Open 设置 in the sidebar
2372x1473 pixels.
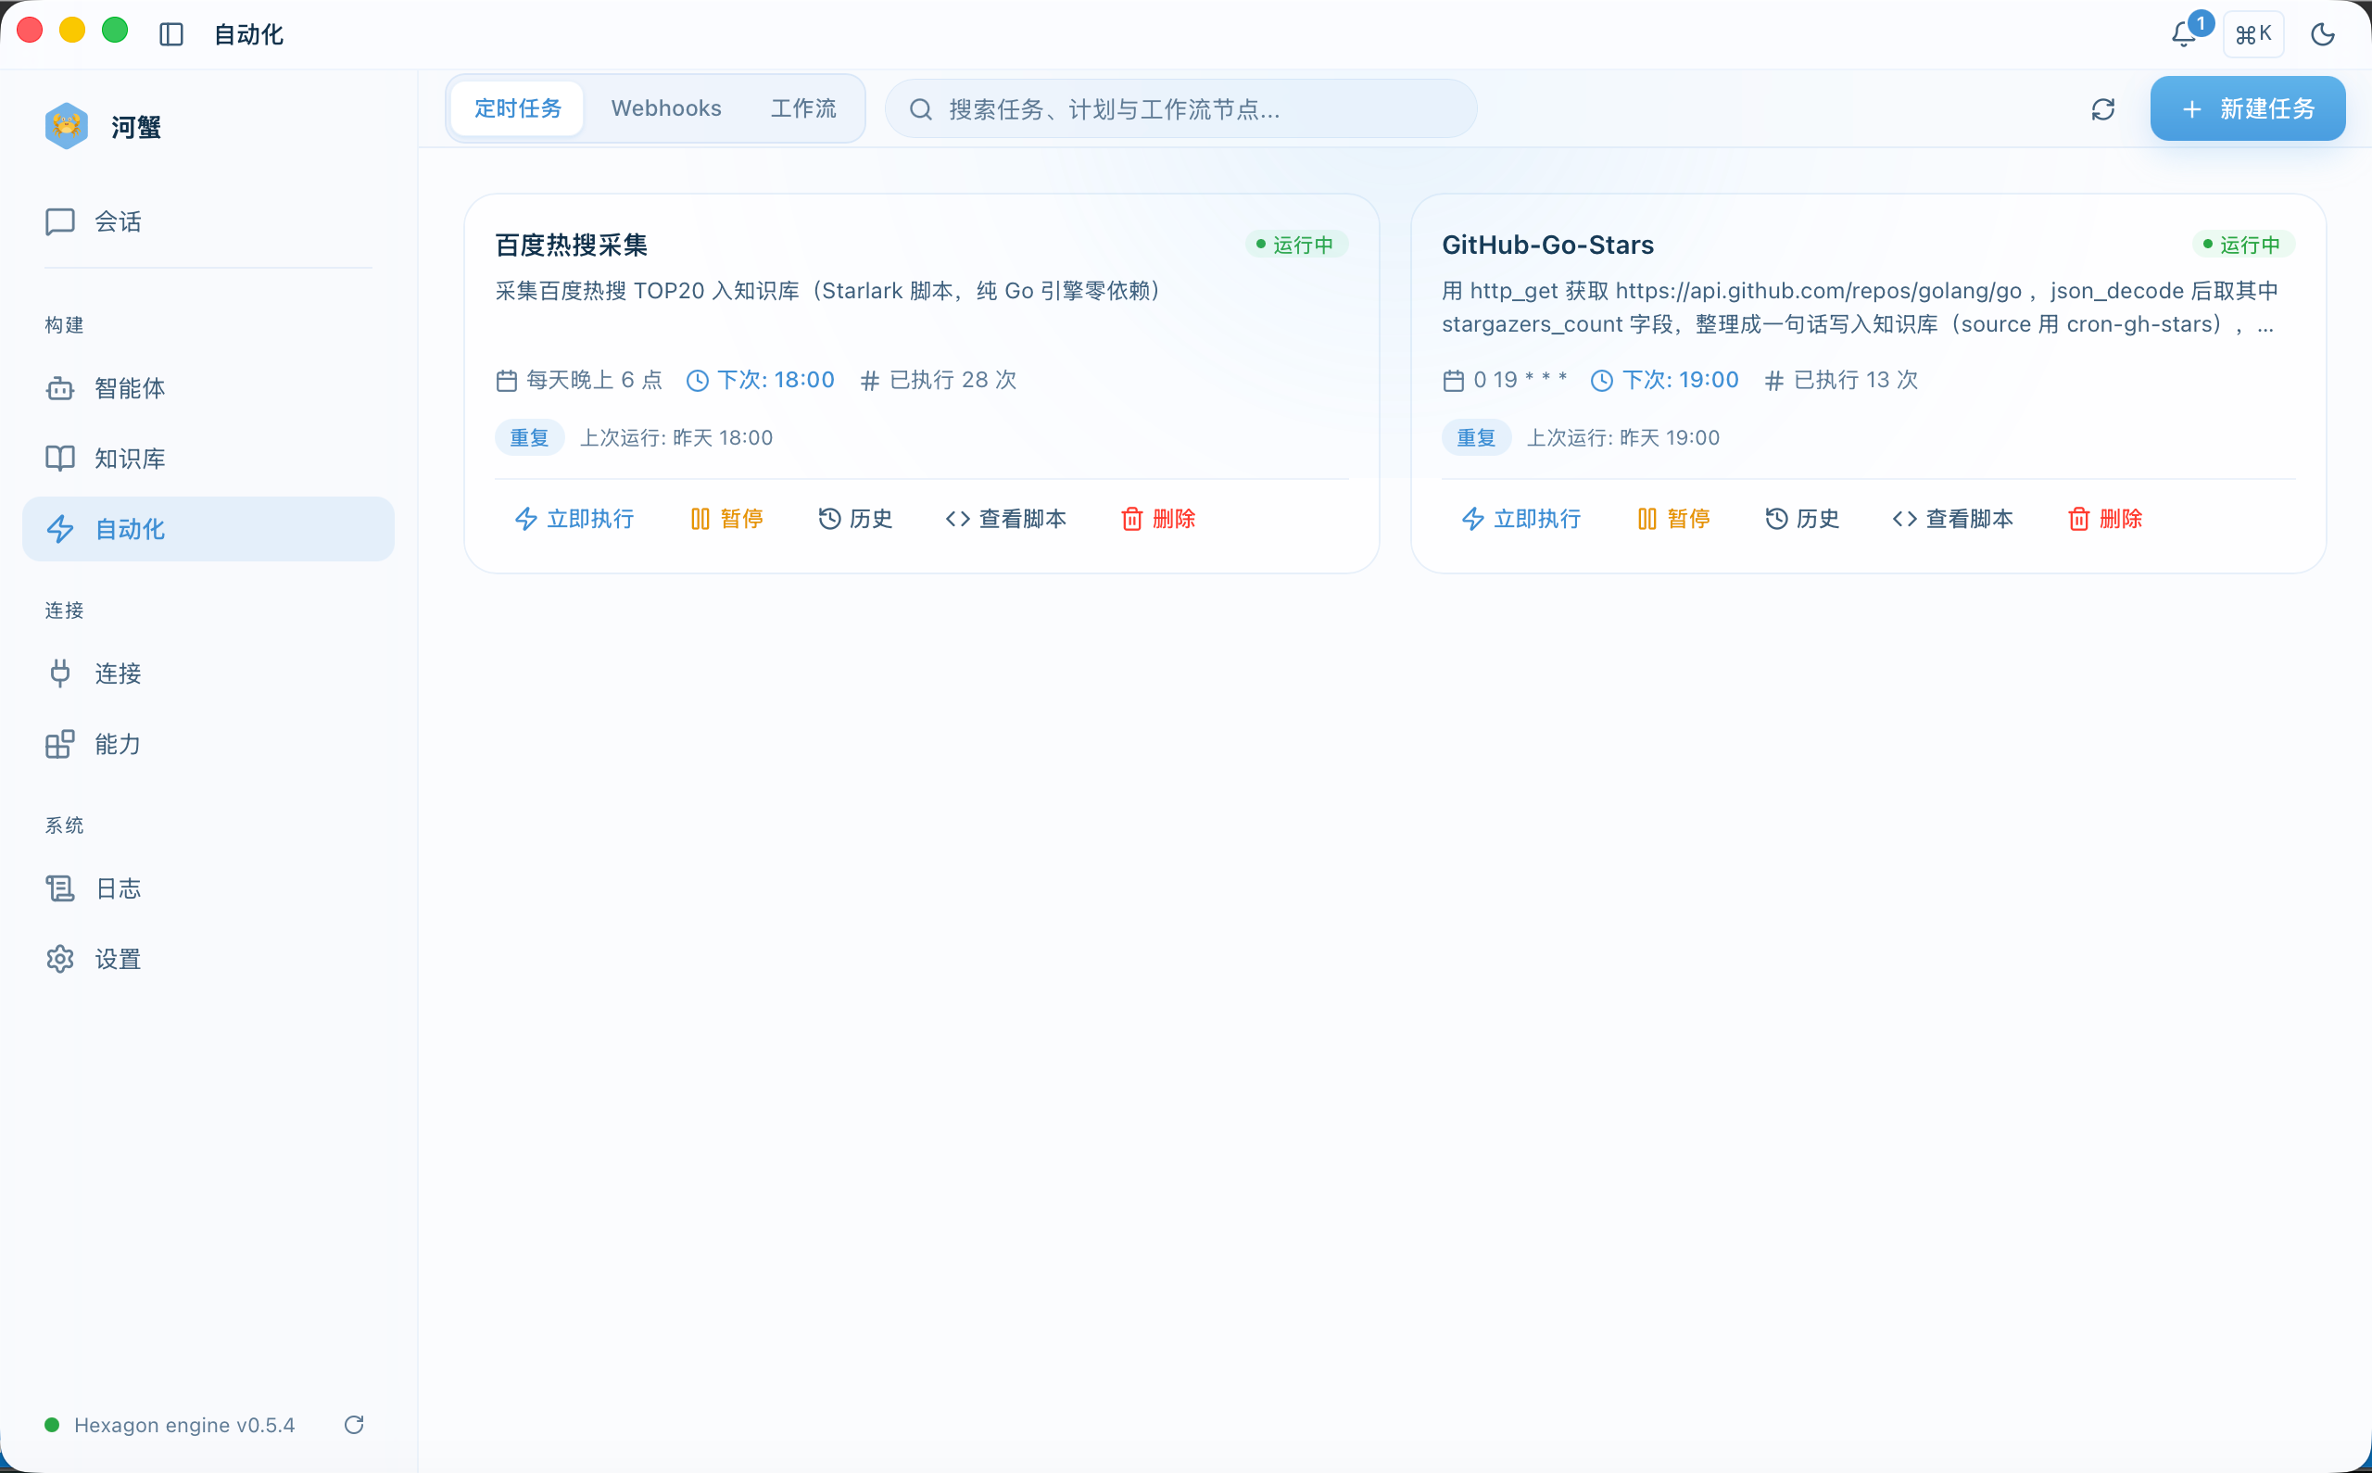click(x=208, y=959)
